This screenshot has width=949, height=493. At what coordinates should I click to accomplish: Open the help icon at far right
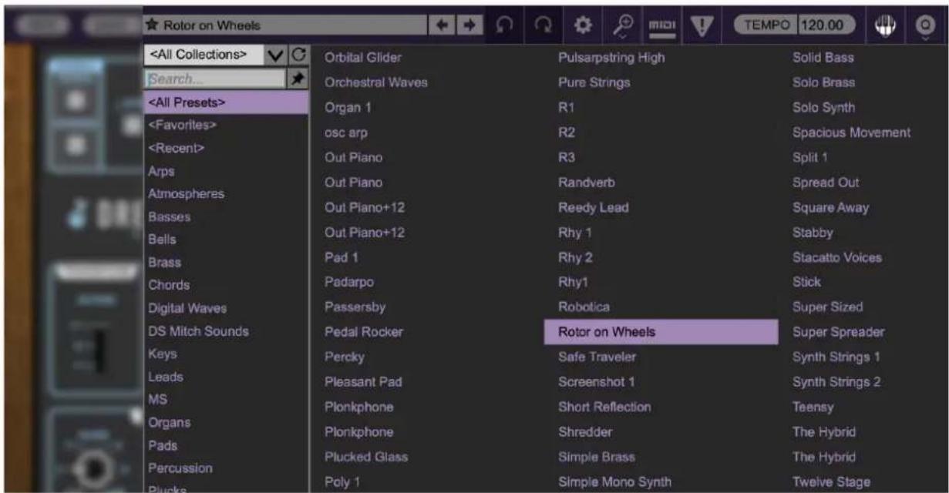click(x=924, y=25)
